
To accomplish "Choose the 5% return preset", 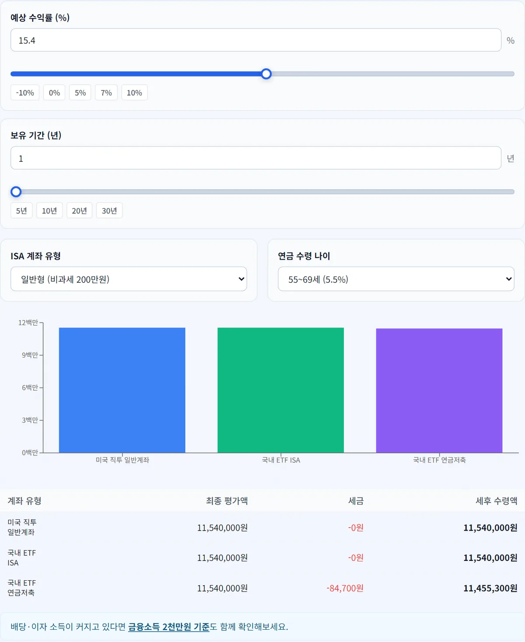I will coord(80,93).
